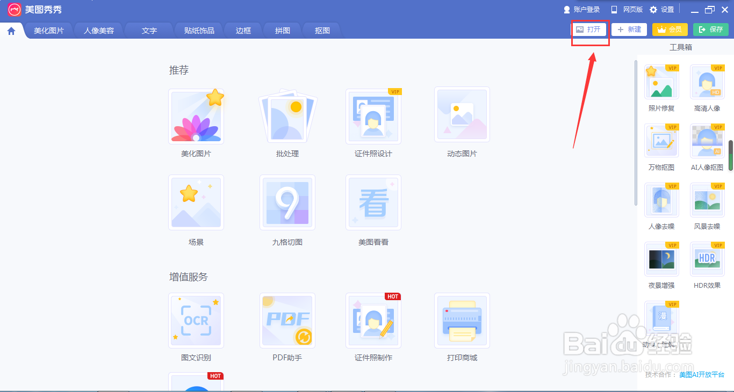Select 风景去噪 landscape denoise tool

pyautogui.click(x=707, y=200)
